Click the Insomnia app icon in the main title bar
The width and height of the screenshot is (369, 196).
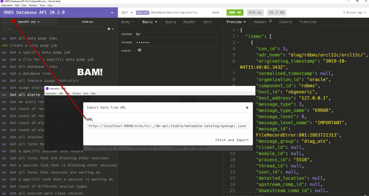[x=2, y=1]
